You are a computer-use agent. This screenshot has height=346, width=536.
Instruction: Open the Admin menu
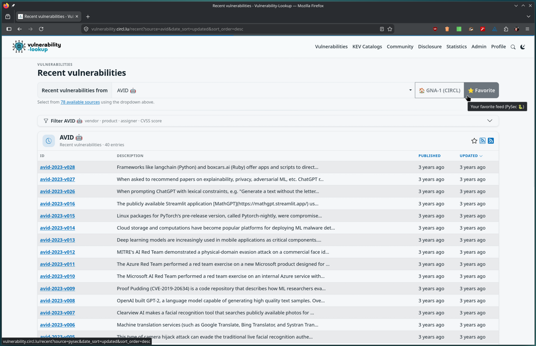coord(479,47)
